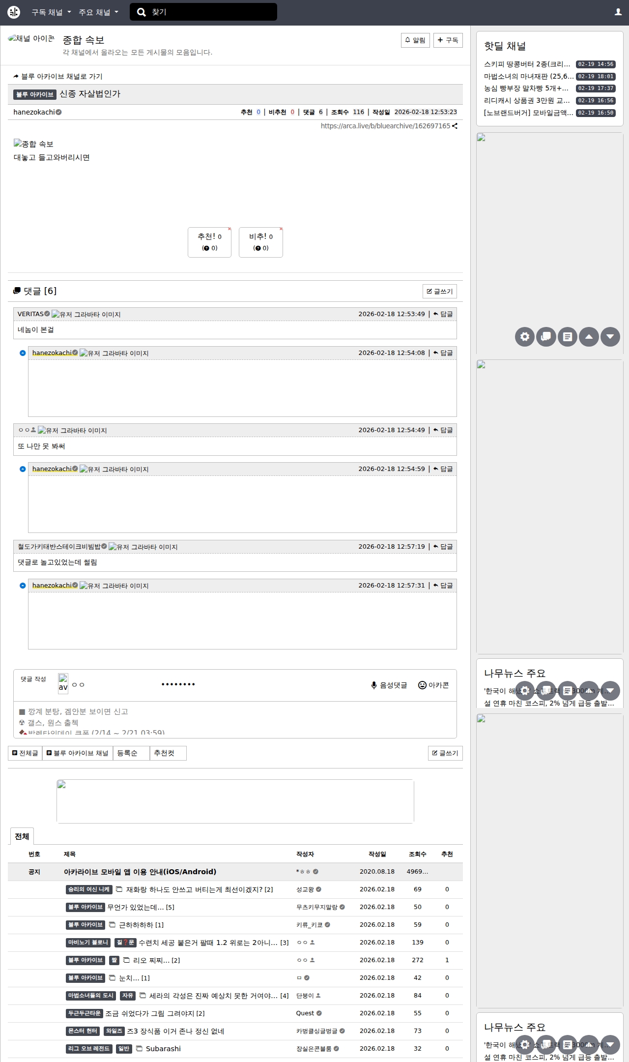The image size is (629, 1062).
Task: Click author 카벙클싱글벙글 in post list
Action: 317,1031
